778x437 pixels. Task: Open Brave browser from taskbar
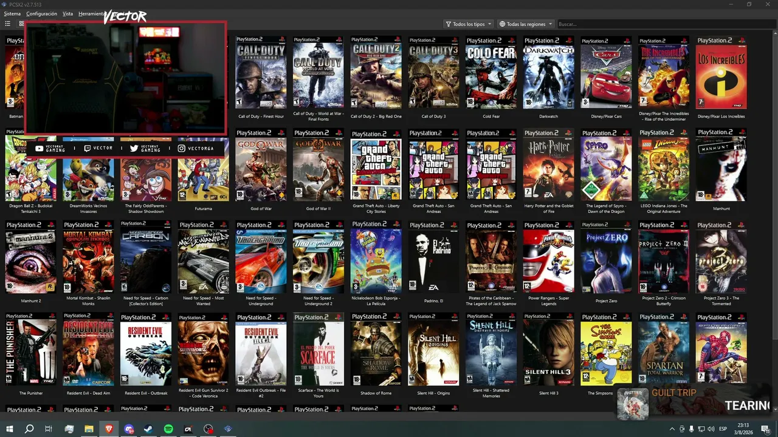tap(109, 429)
